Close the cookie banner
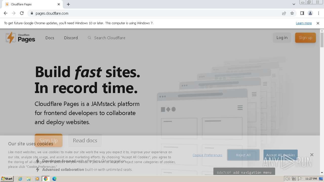The image size is (324, 182). [312, 155]
